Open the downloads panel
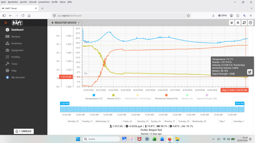Screen dimensions: 255x143 tap(213, 15)
